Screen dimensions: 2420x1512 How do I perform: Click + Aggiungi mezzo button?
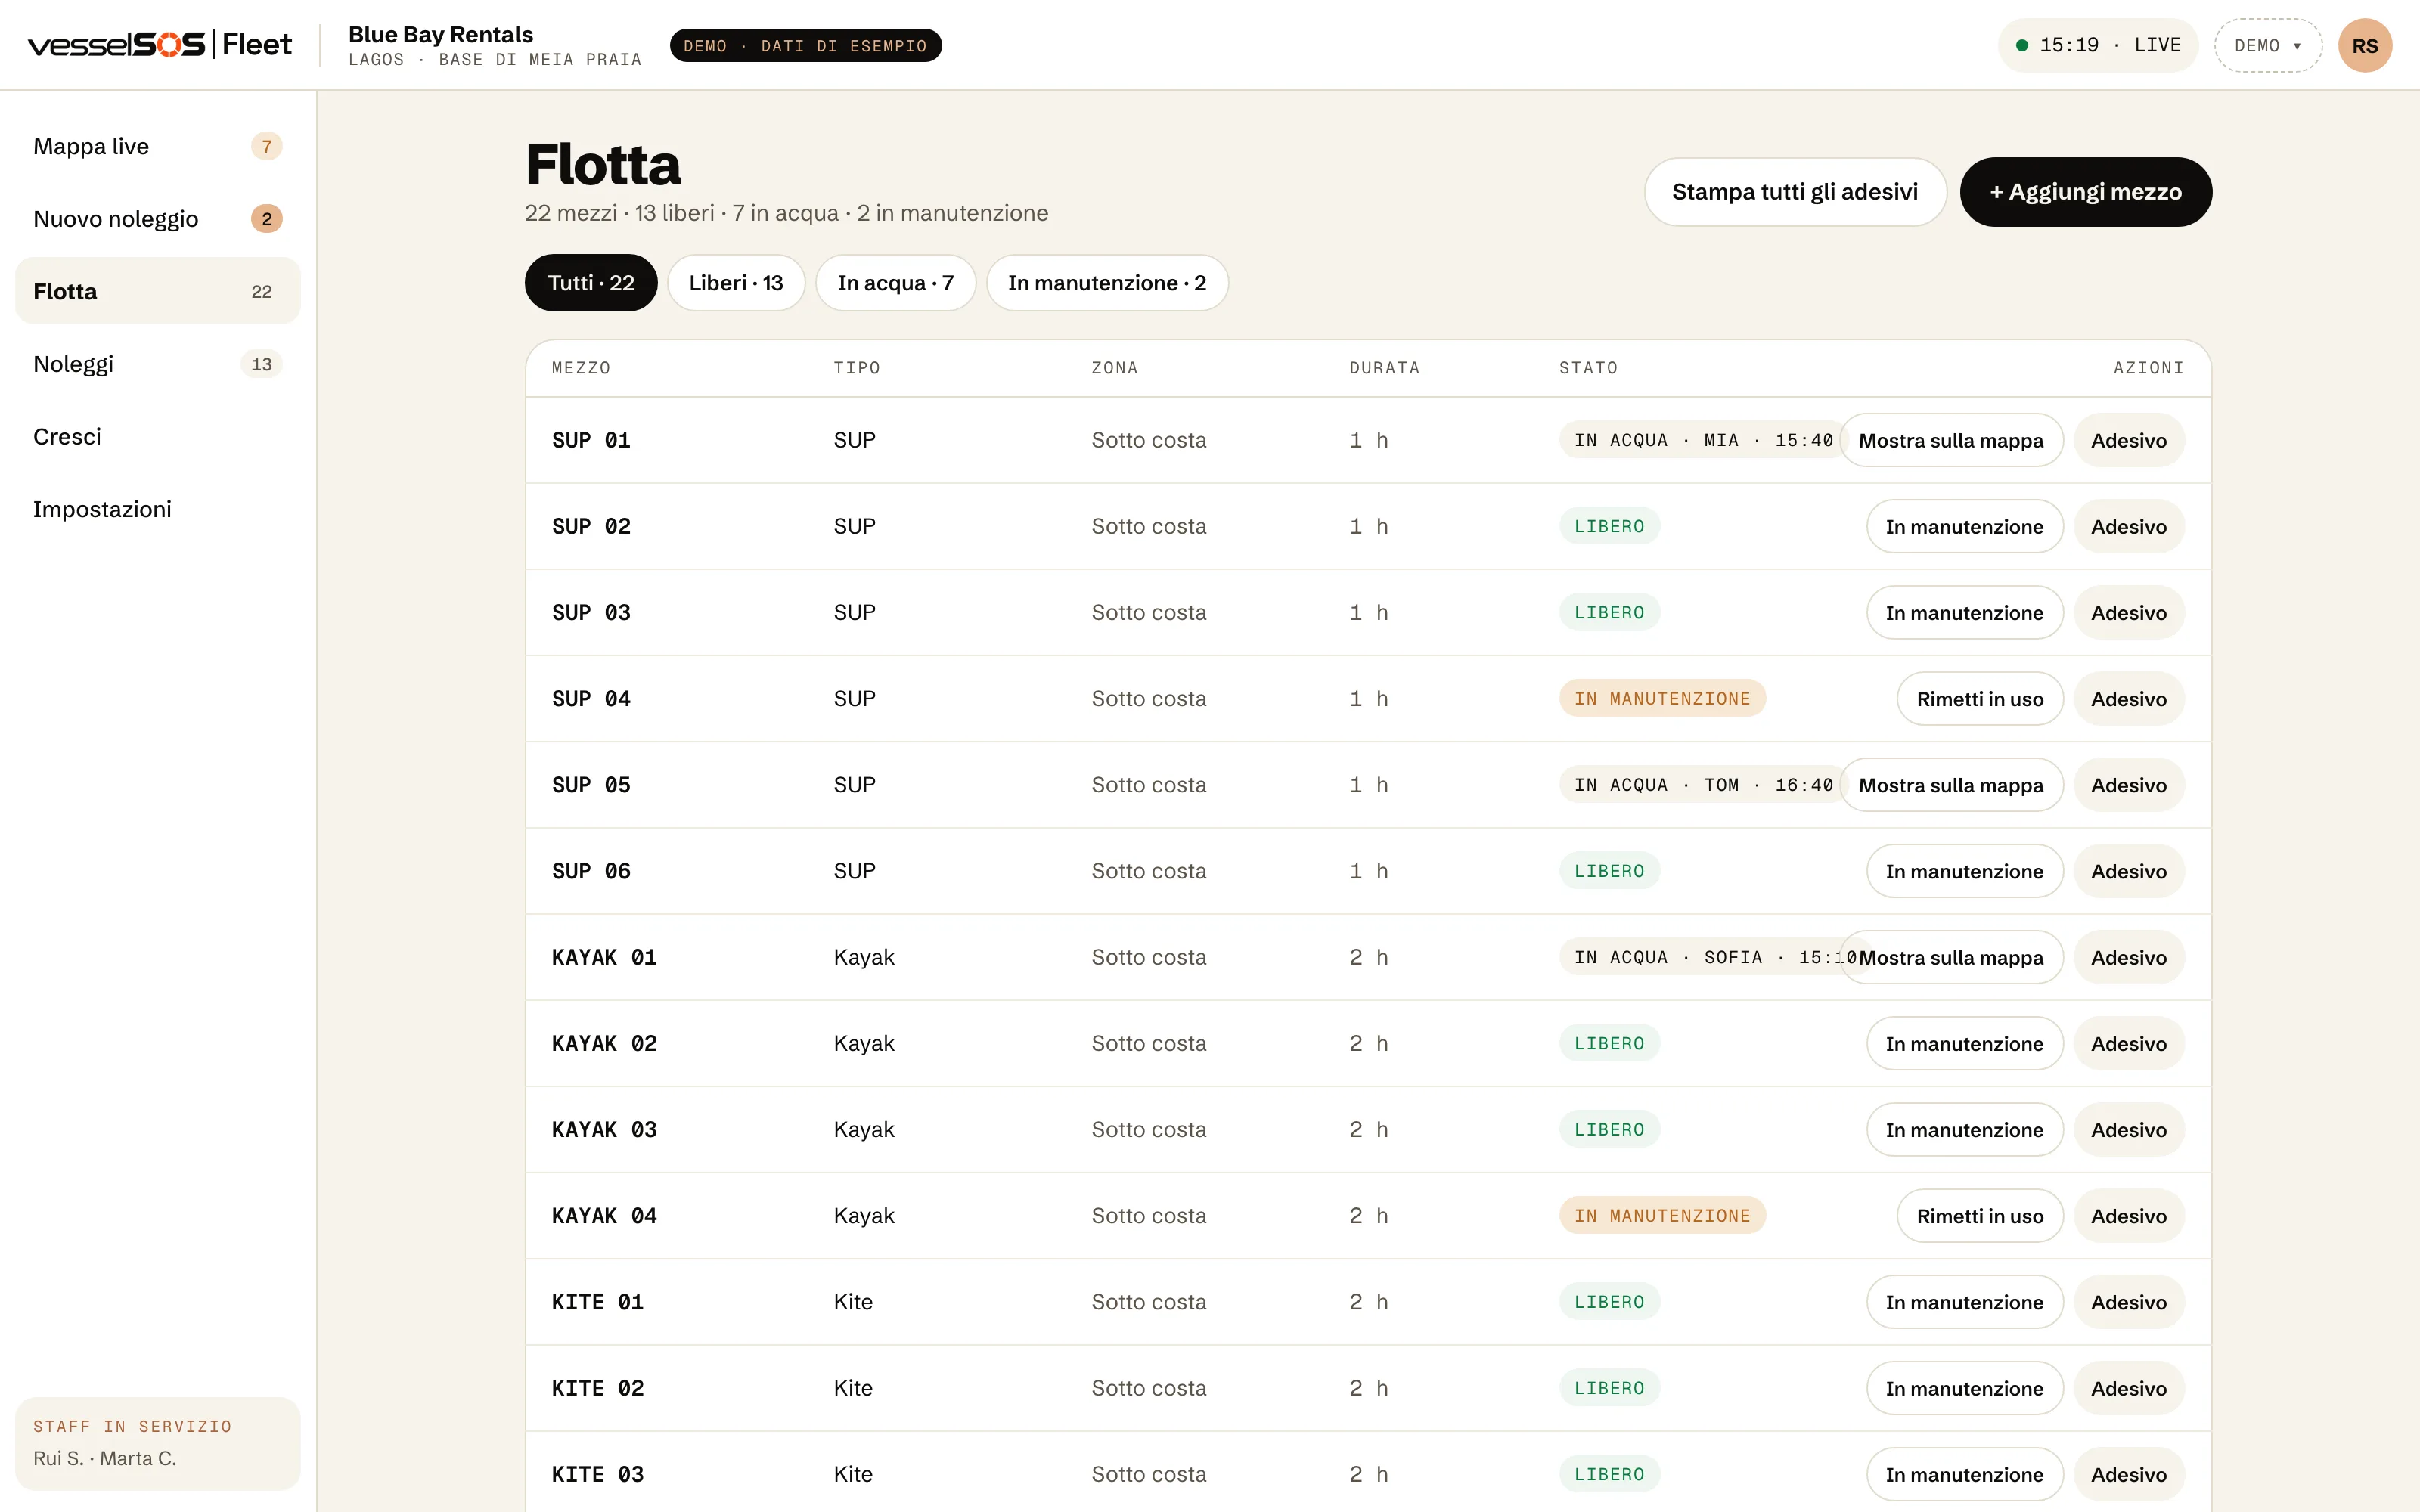pyautogui.click(x=2085, y=192)
